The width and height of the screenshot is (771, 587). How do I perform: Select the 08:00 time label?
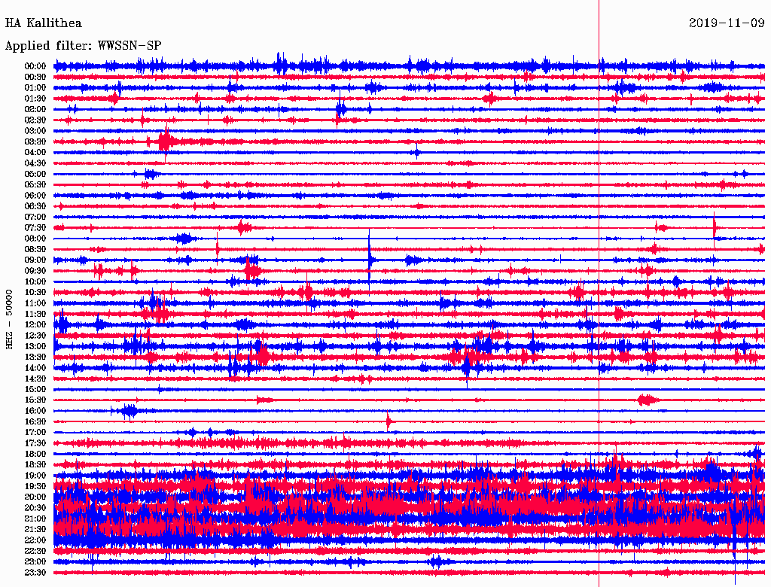(x=35, y=239)
